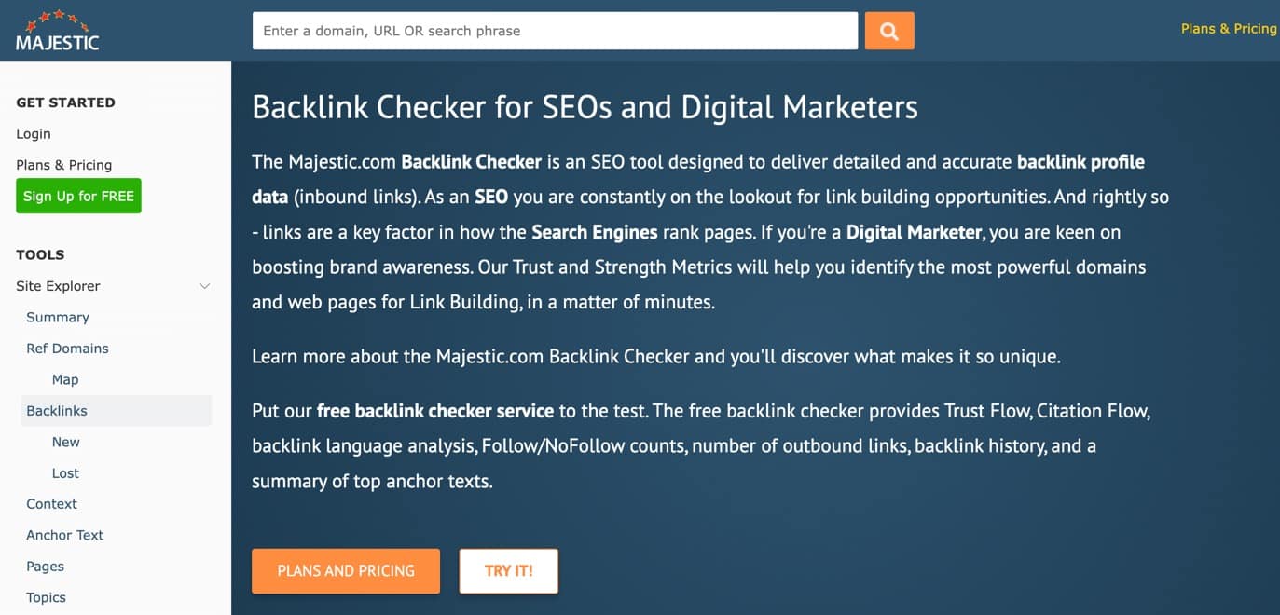Click the orange magnifying glass search icon
This screenshot has height=615, width=1280.
click(x=888, y=31)
